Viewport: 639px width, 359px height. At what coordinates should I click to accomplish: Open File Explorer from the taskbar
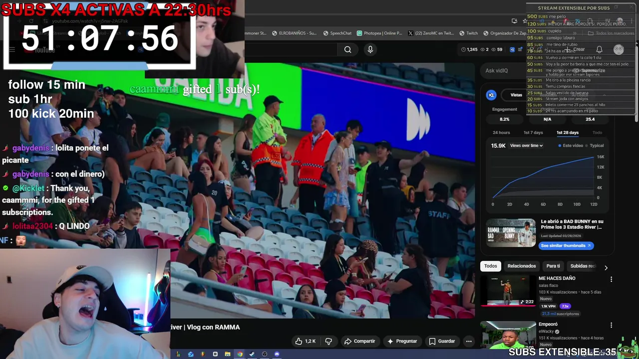click(227, 354)
